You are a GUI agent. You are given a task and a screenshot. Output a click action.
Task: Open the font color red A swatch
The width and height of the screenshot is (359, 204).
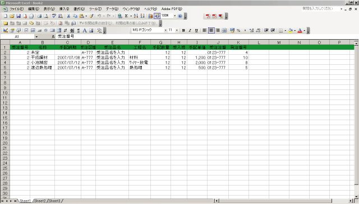(300, 30)
